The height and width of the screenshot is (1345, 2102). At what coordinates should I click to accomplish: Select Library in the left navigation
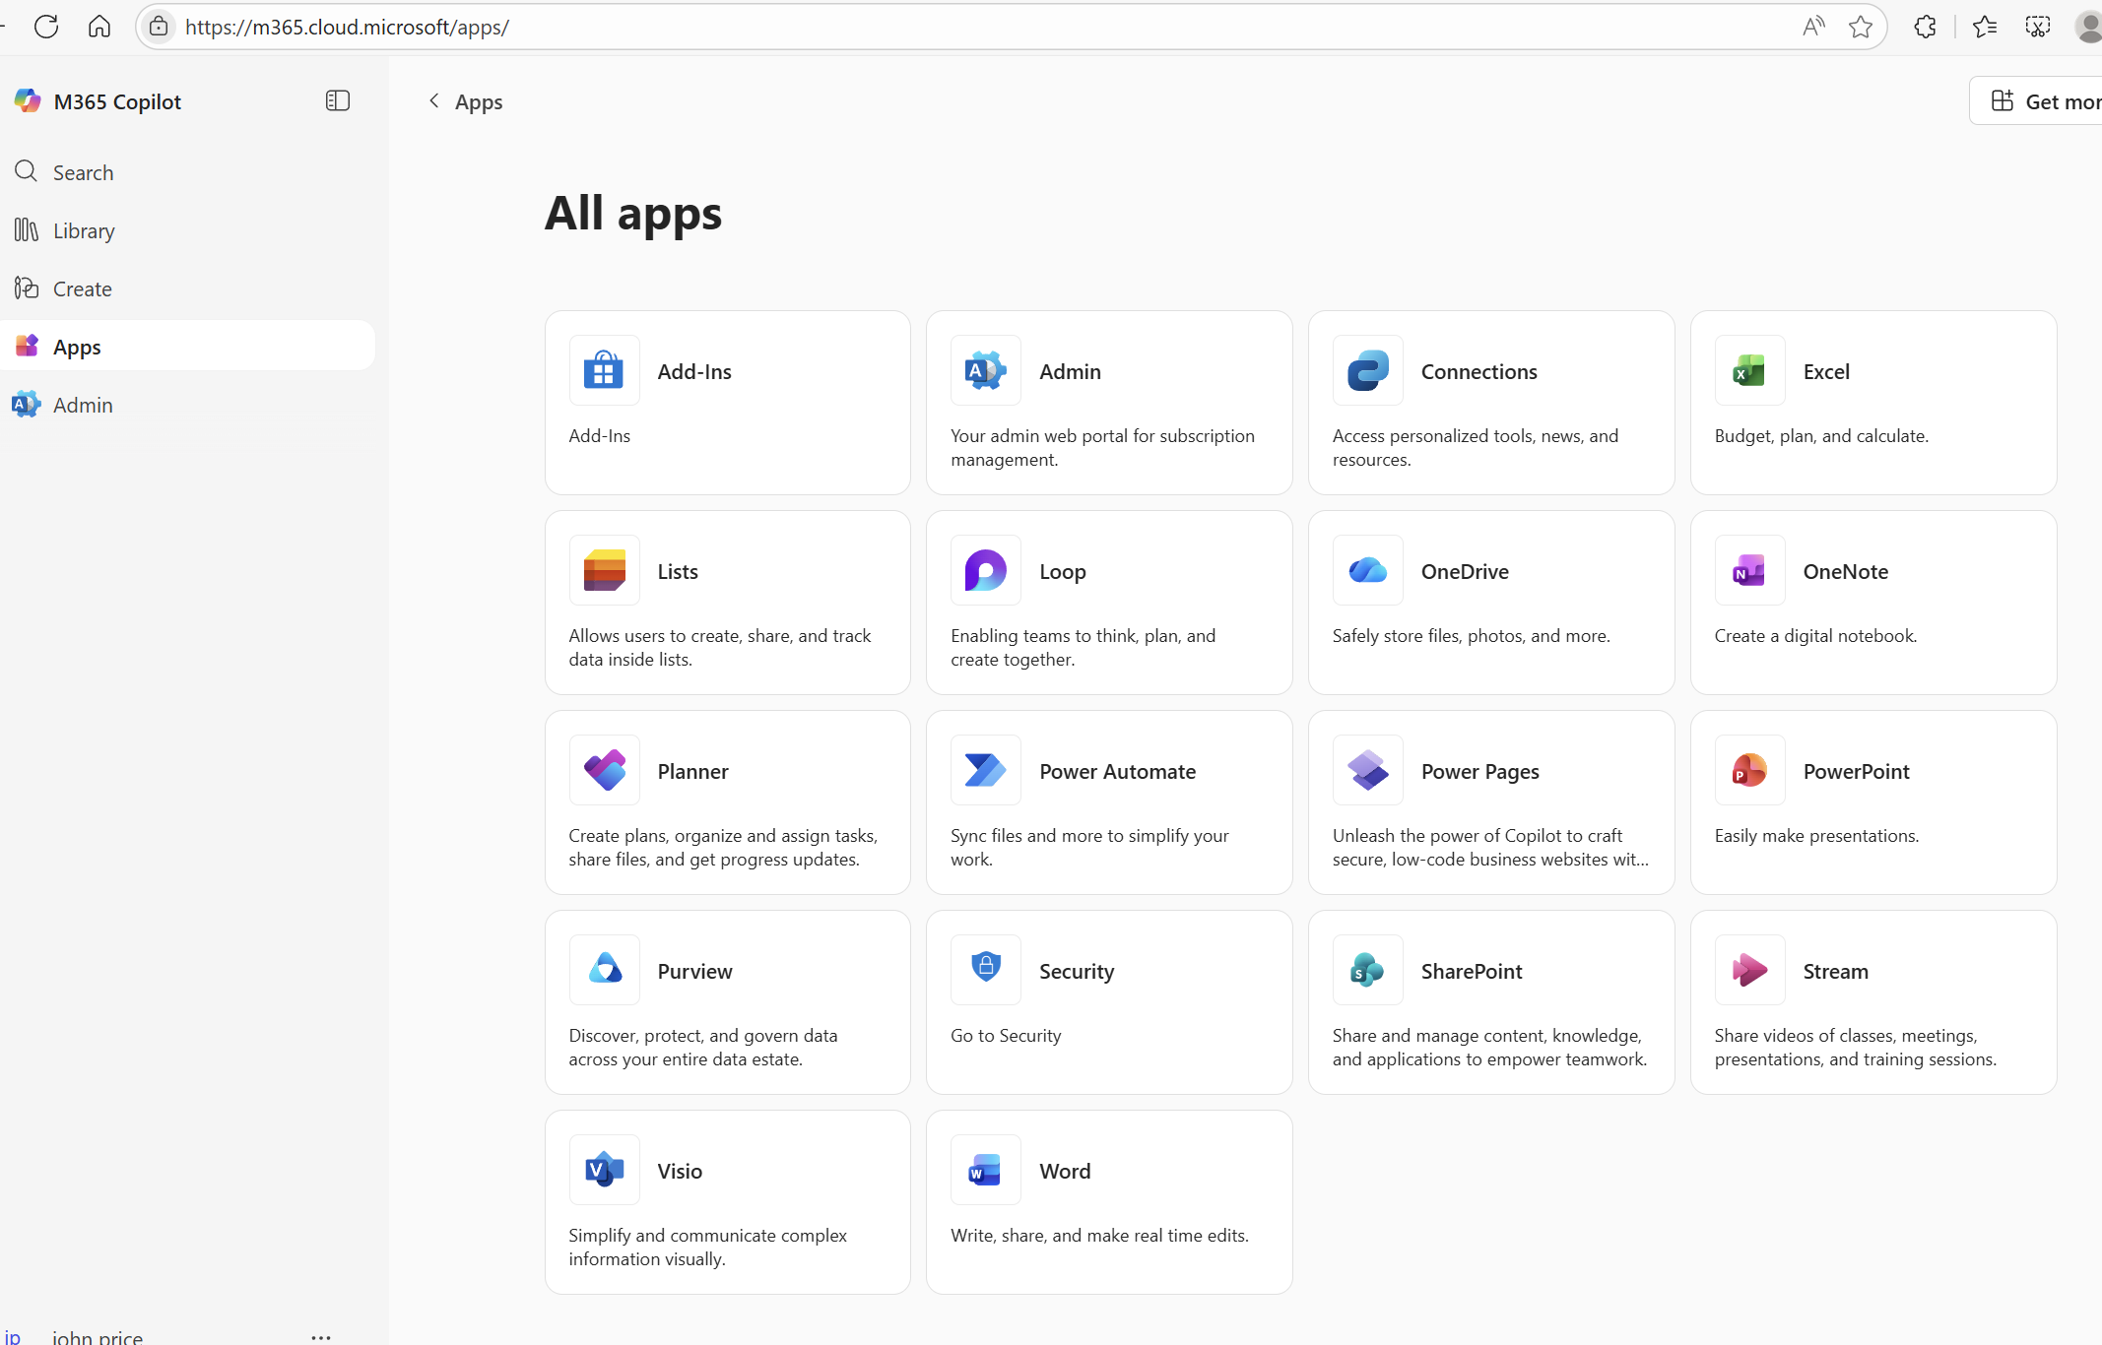point(84,230)
